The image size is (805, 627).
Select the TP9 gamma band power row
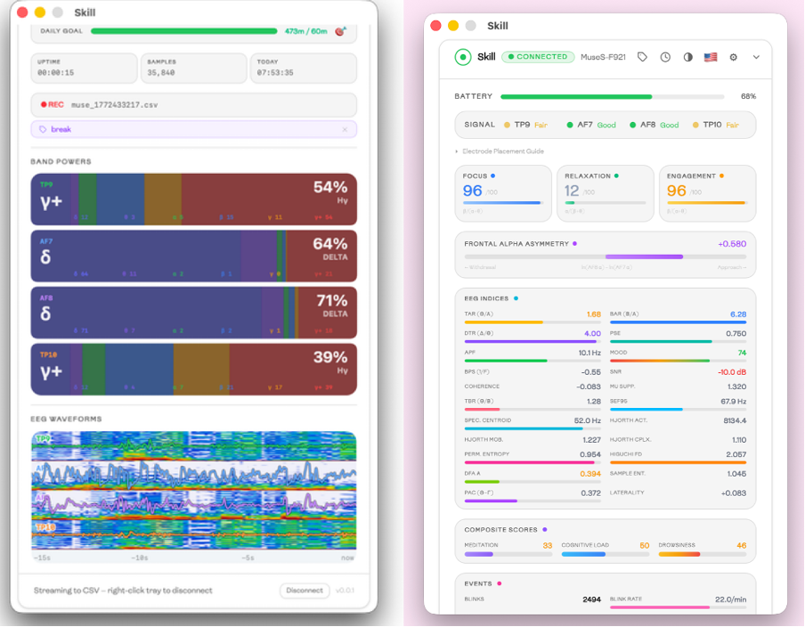[x=193, y=198]
